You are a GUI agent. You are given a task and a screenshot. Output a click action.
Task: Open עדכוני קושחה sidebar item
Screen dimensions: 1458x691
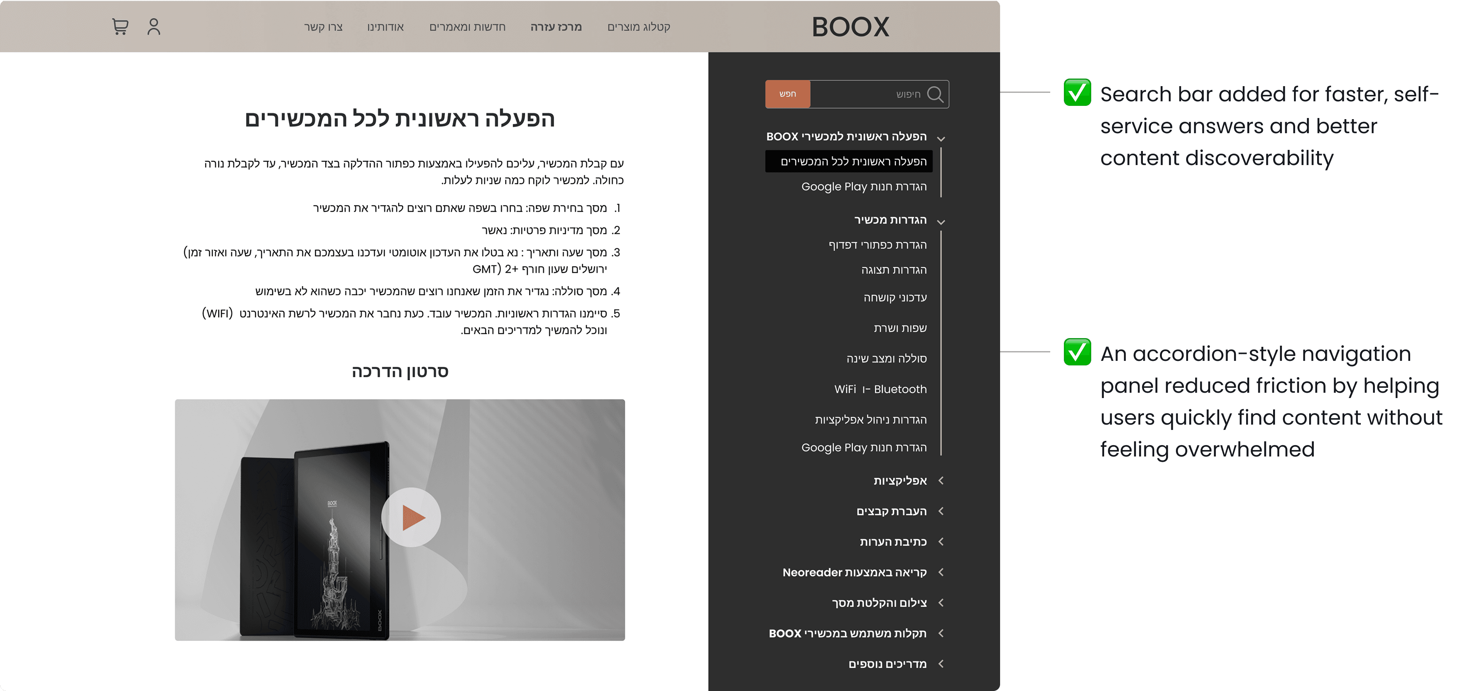pos(895,297)
